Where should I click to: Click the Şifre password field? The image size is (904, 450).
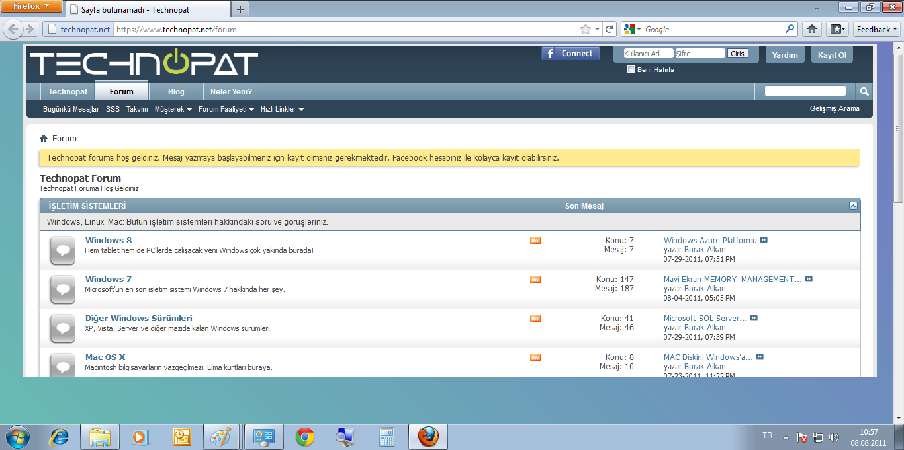[700, 54]
